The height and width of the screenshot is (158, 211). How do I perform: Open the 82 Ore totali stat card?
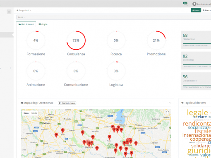click(x=196, y=60)
